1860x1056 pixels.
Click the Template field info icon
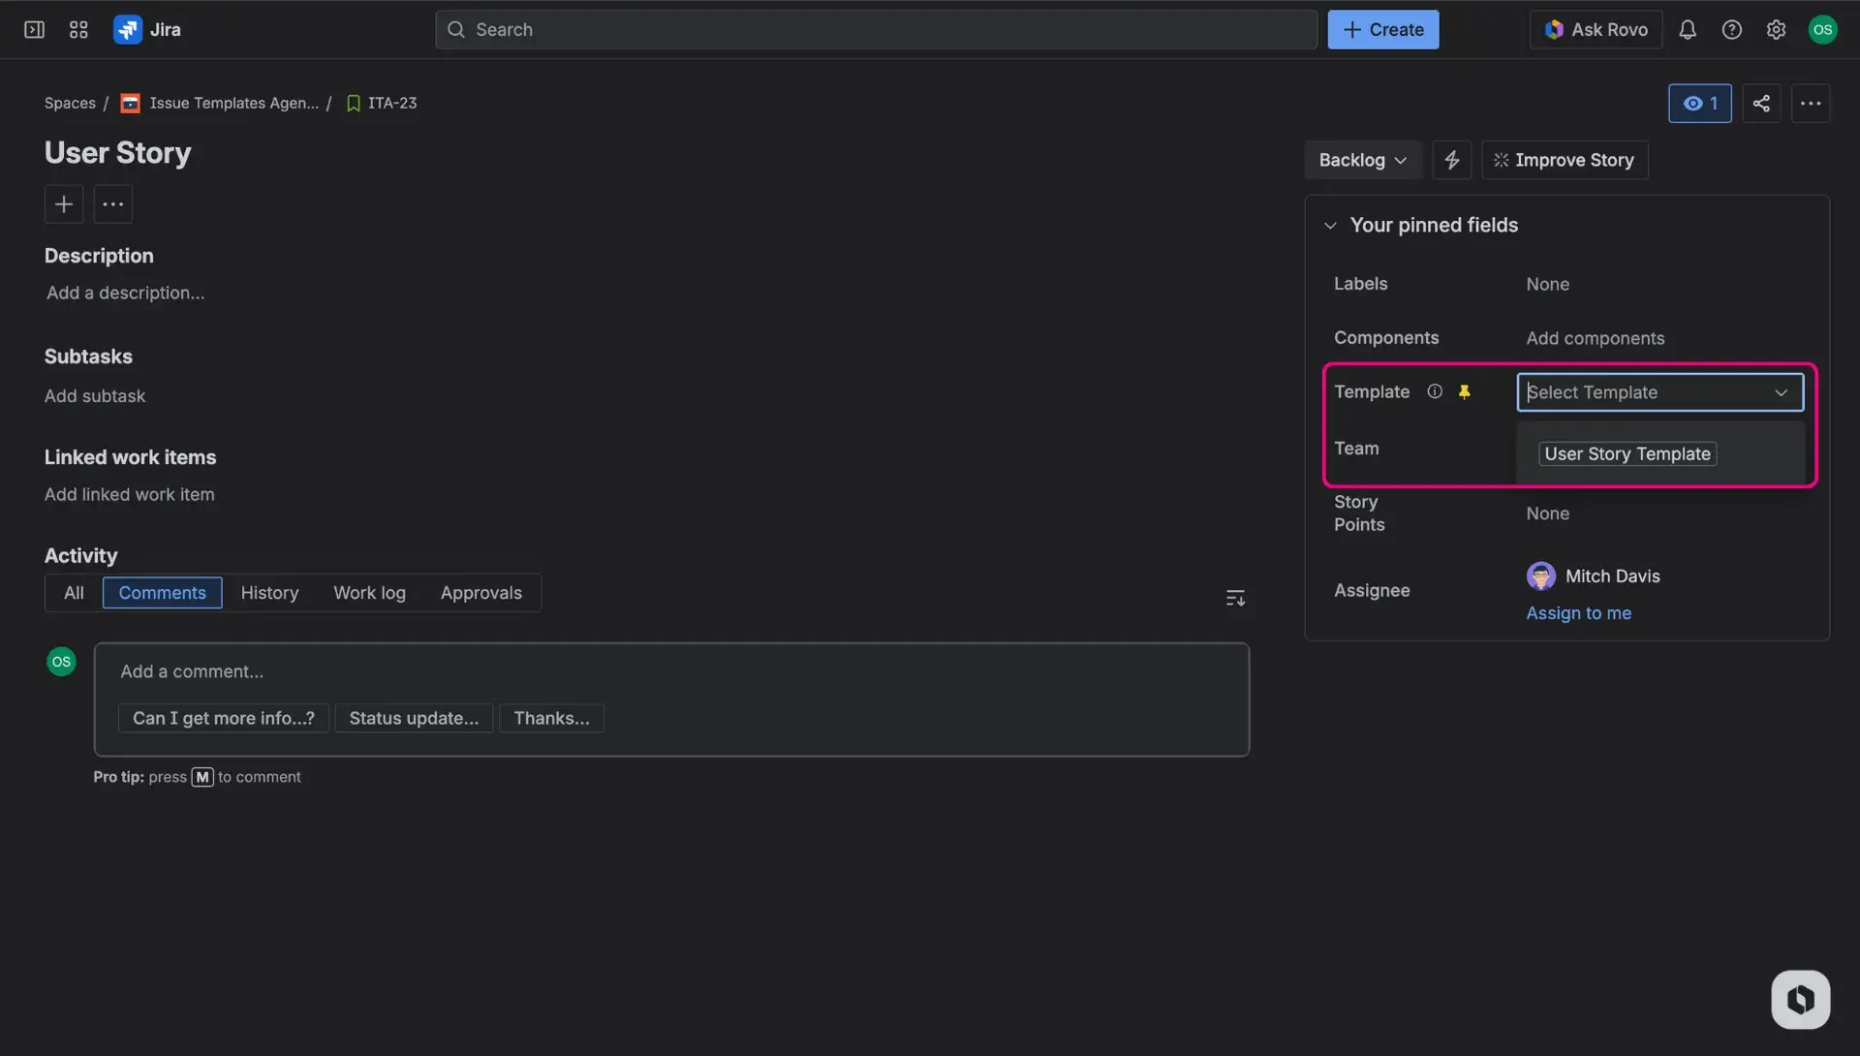point(1435,391)
